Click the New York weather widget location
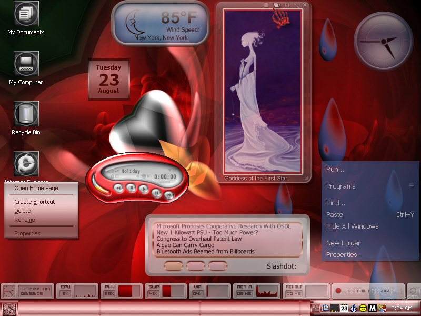 click(161, 37)
